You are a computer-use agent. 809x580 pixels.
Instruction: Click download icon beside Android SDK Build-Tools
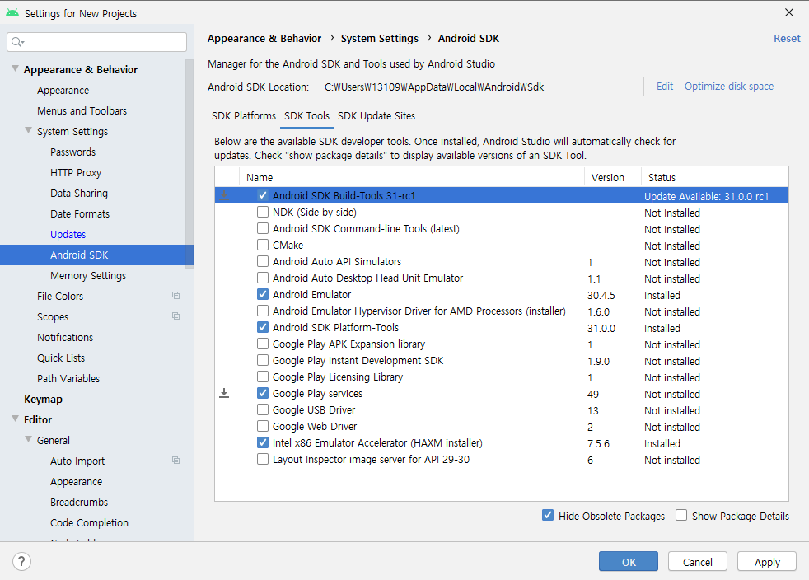tap(224, 195)
